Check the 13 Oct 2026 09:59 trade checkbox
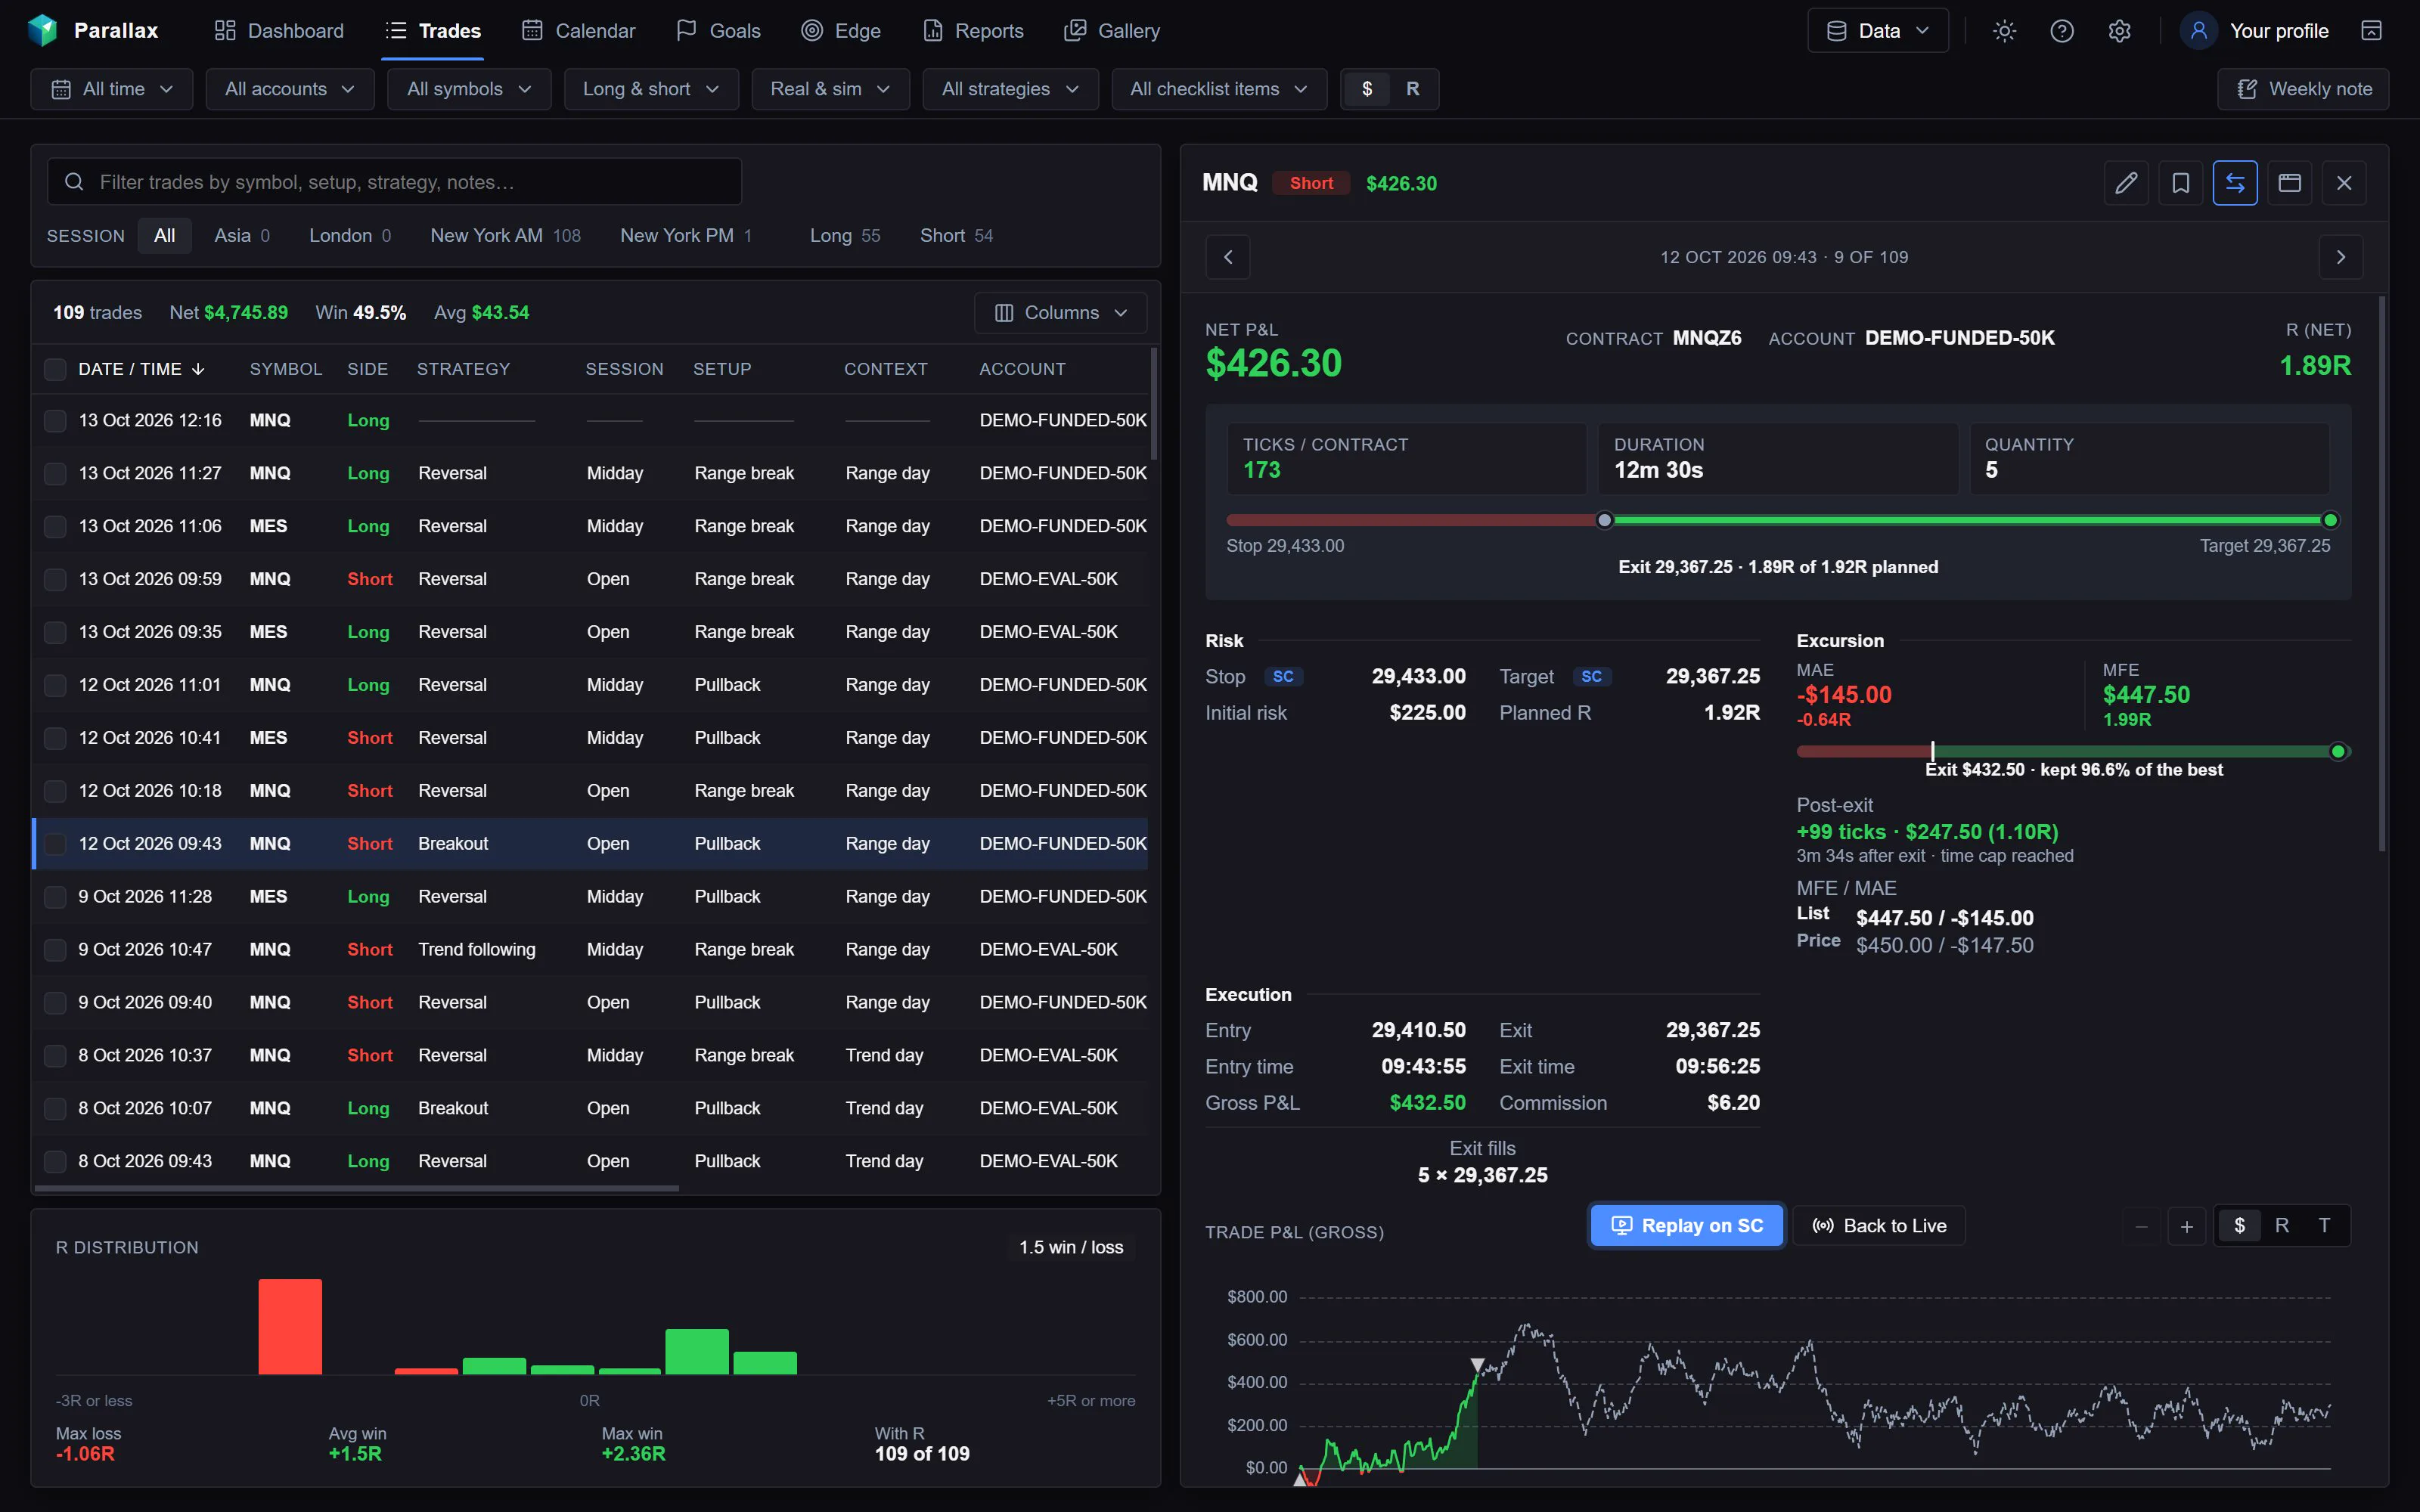Screen dimensions: 2420x1512 (55, 579)
